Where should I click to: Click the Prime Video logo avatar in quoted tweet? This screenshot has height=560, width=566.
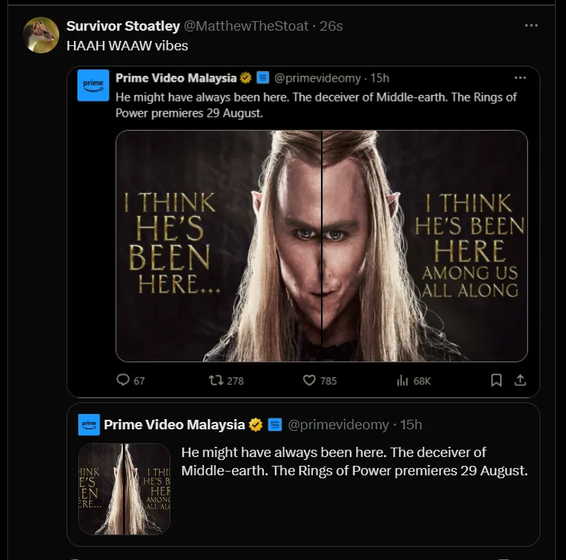point(94,85)
